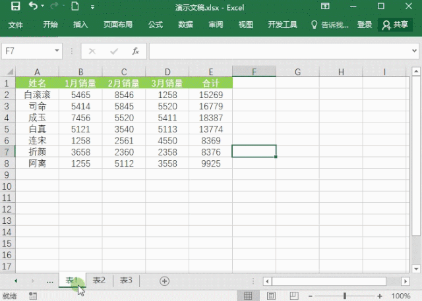Screen dimensions: 422x301
Task: Click the 100% zoom level
Action: point(400,296)
